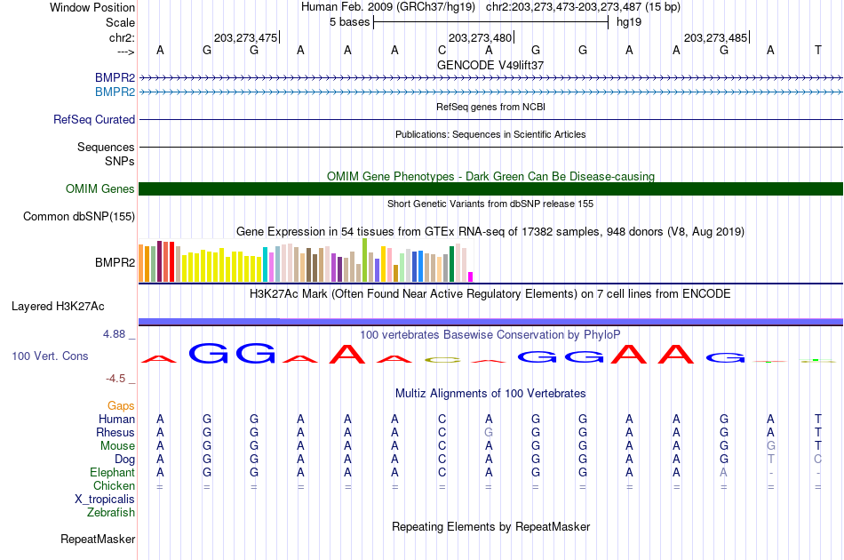Click 'RefSeq genes from NCBI' title
Image resolution: width=844 pixels, height=560 pixels.
coord(491,107)
